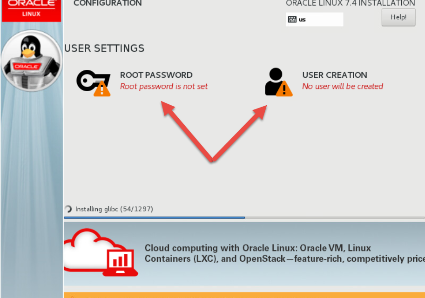425x298 pixels.
Task: Click 'Installing glibc (54/1297)' status text
Action: coord(114,209)
